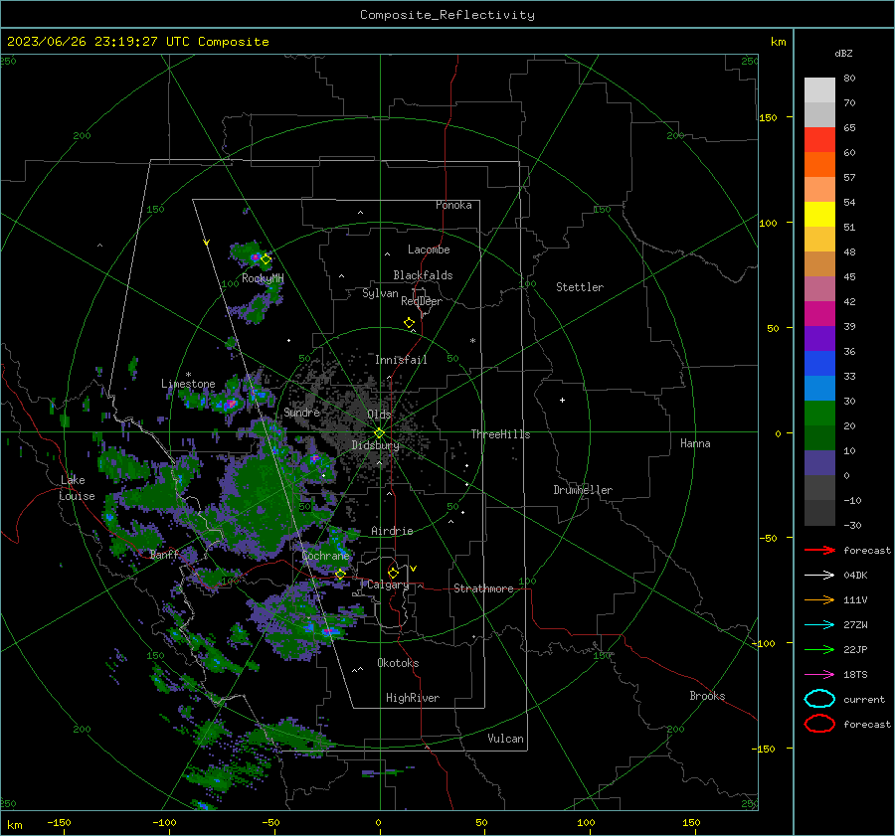Viewport: 895px width, 836px height.
Task: Click the 80 value on dBZ scale
Action: (x=849, y=79)
